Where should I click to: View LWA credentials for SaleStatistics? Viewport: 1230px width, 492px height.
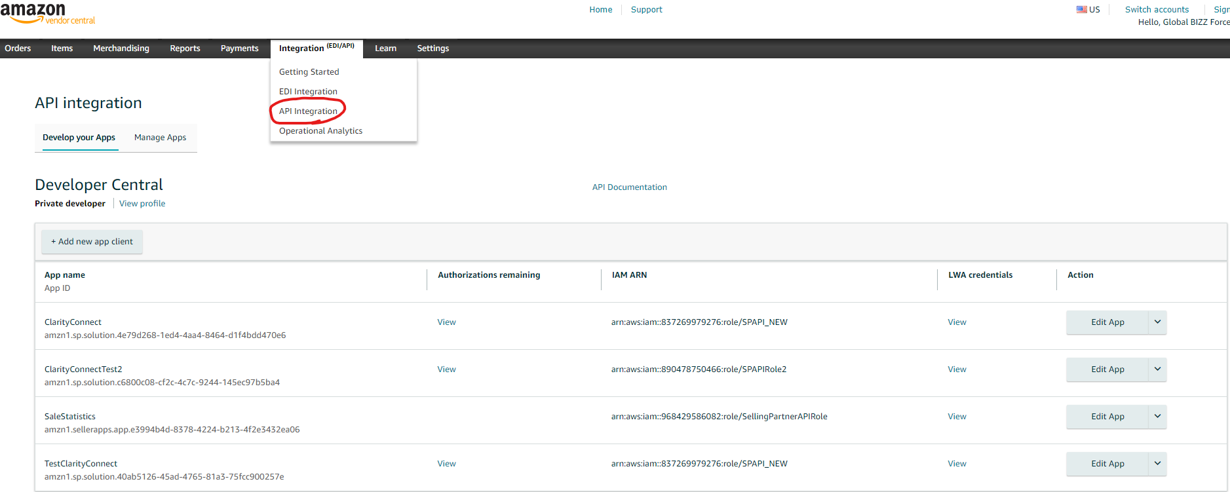(x=957, y=417)
